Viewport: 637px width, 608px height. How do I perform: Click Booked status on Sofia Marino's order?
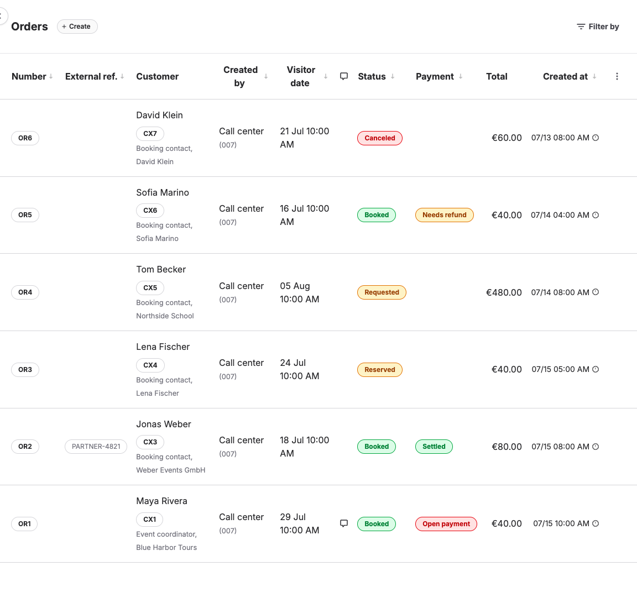click(x=377, y=215)
